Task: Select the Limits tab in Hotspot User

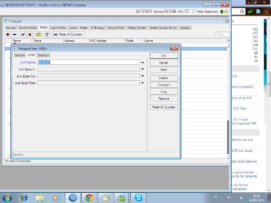Action: (31, 55)
